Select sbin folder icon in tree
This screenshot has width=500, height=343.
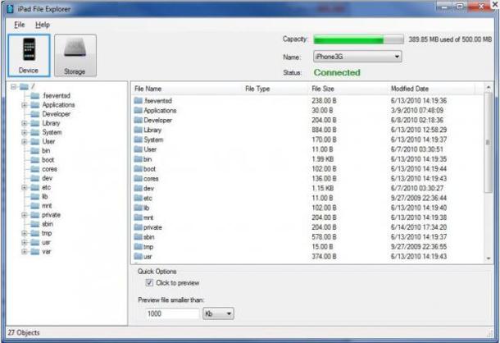click(35, 224)
